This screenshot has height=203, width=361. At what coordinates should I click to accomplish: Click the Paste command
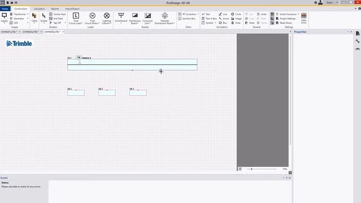[x=250, y=23]
